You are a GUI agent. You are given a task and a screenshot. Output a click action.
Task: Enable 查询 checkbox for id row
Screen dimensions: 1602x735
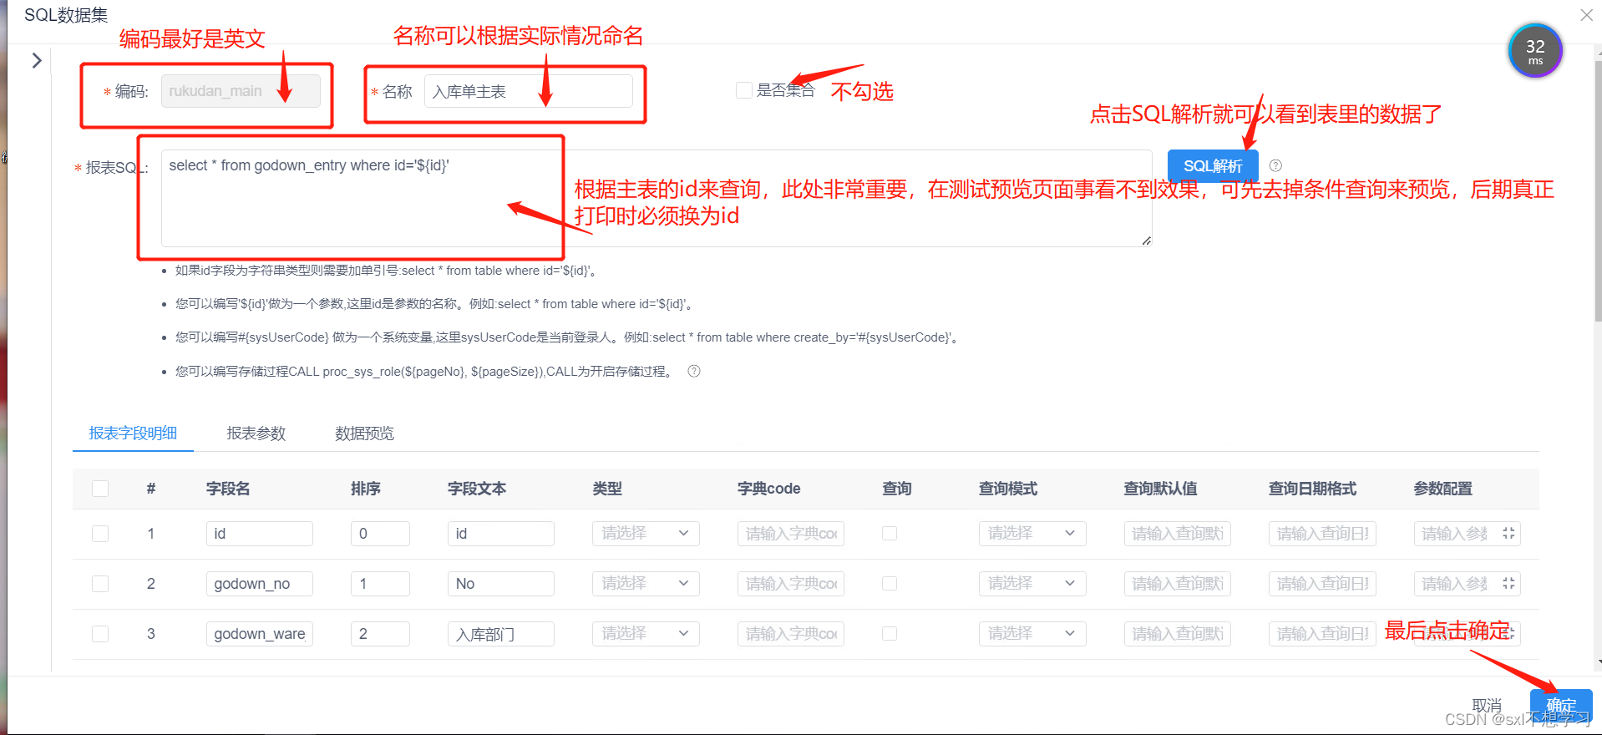coord(890,533)
